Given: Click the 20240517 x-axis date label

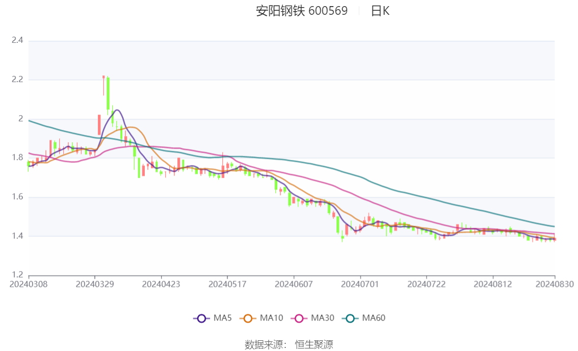Looking at the screenshot, I should [x=227, y=284].
